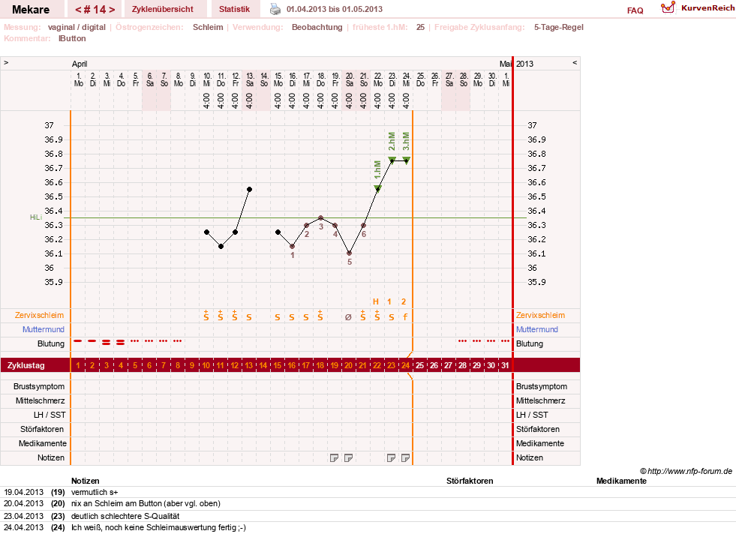
Task: Click the bleeding mark on cycle day 1
Action: click(x=78, y=341)
